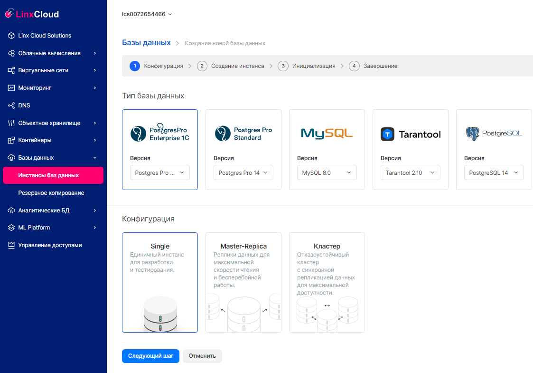Click the Single database illustration
Screen dimensions: 533x373
pyautogui.click(x=160, y=314)
